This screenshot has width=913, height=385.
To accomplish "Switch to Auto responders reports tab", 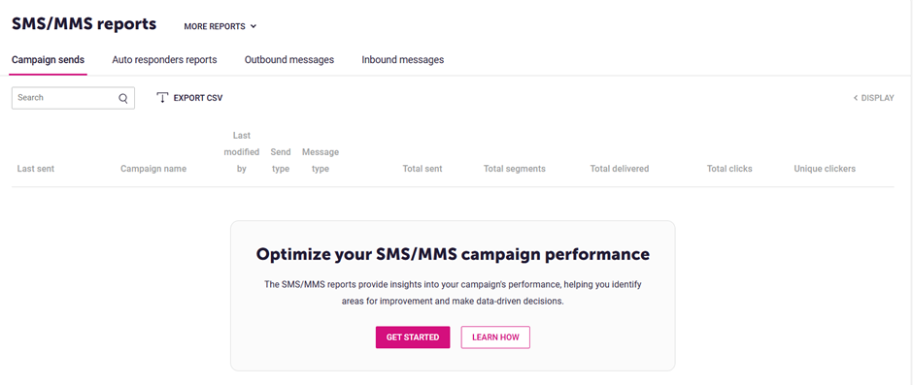I will point(164,60).
